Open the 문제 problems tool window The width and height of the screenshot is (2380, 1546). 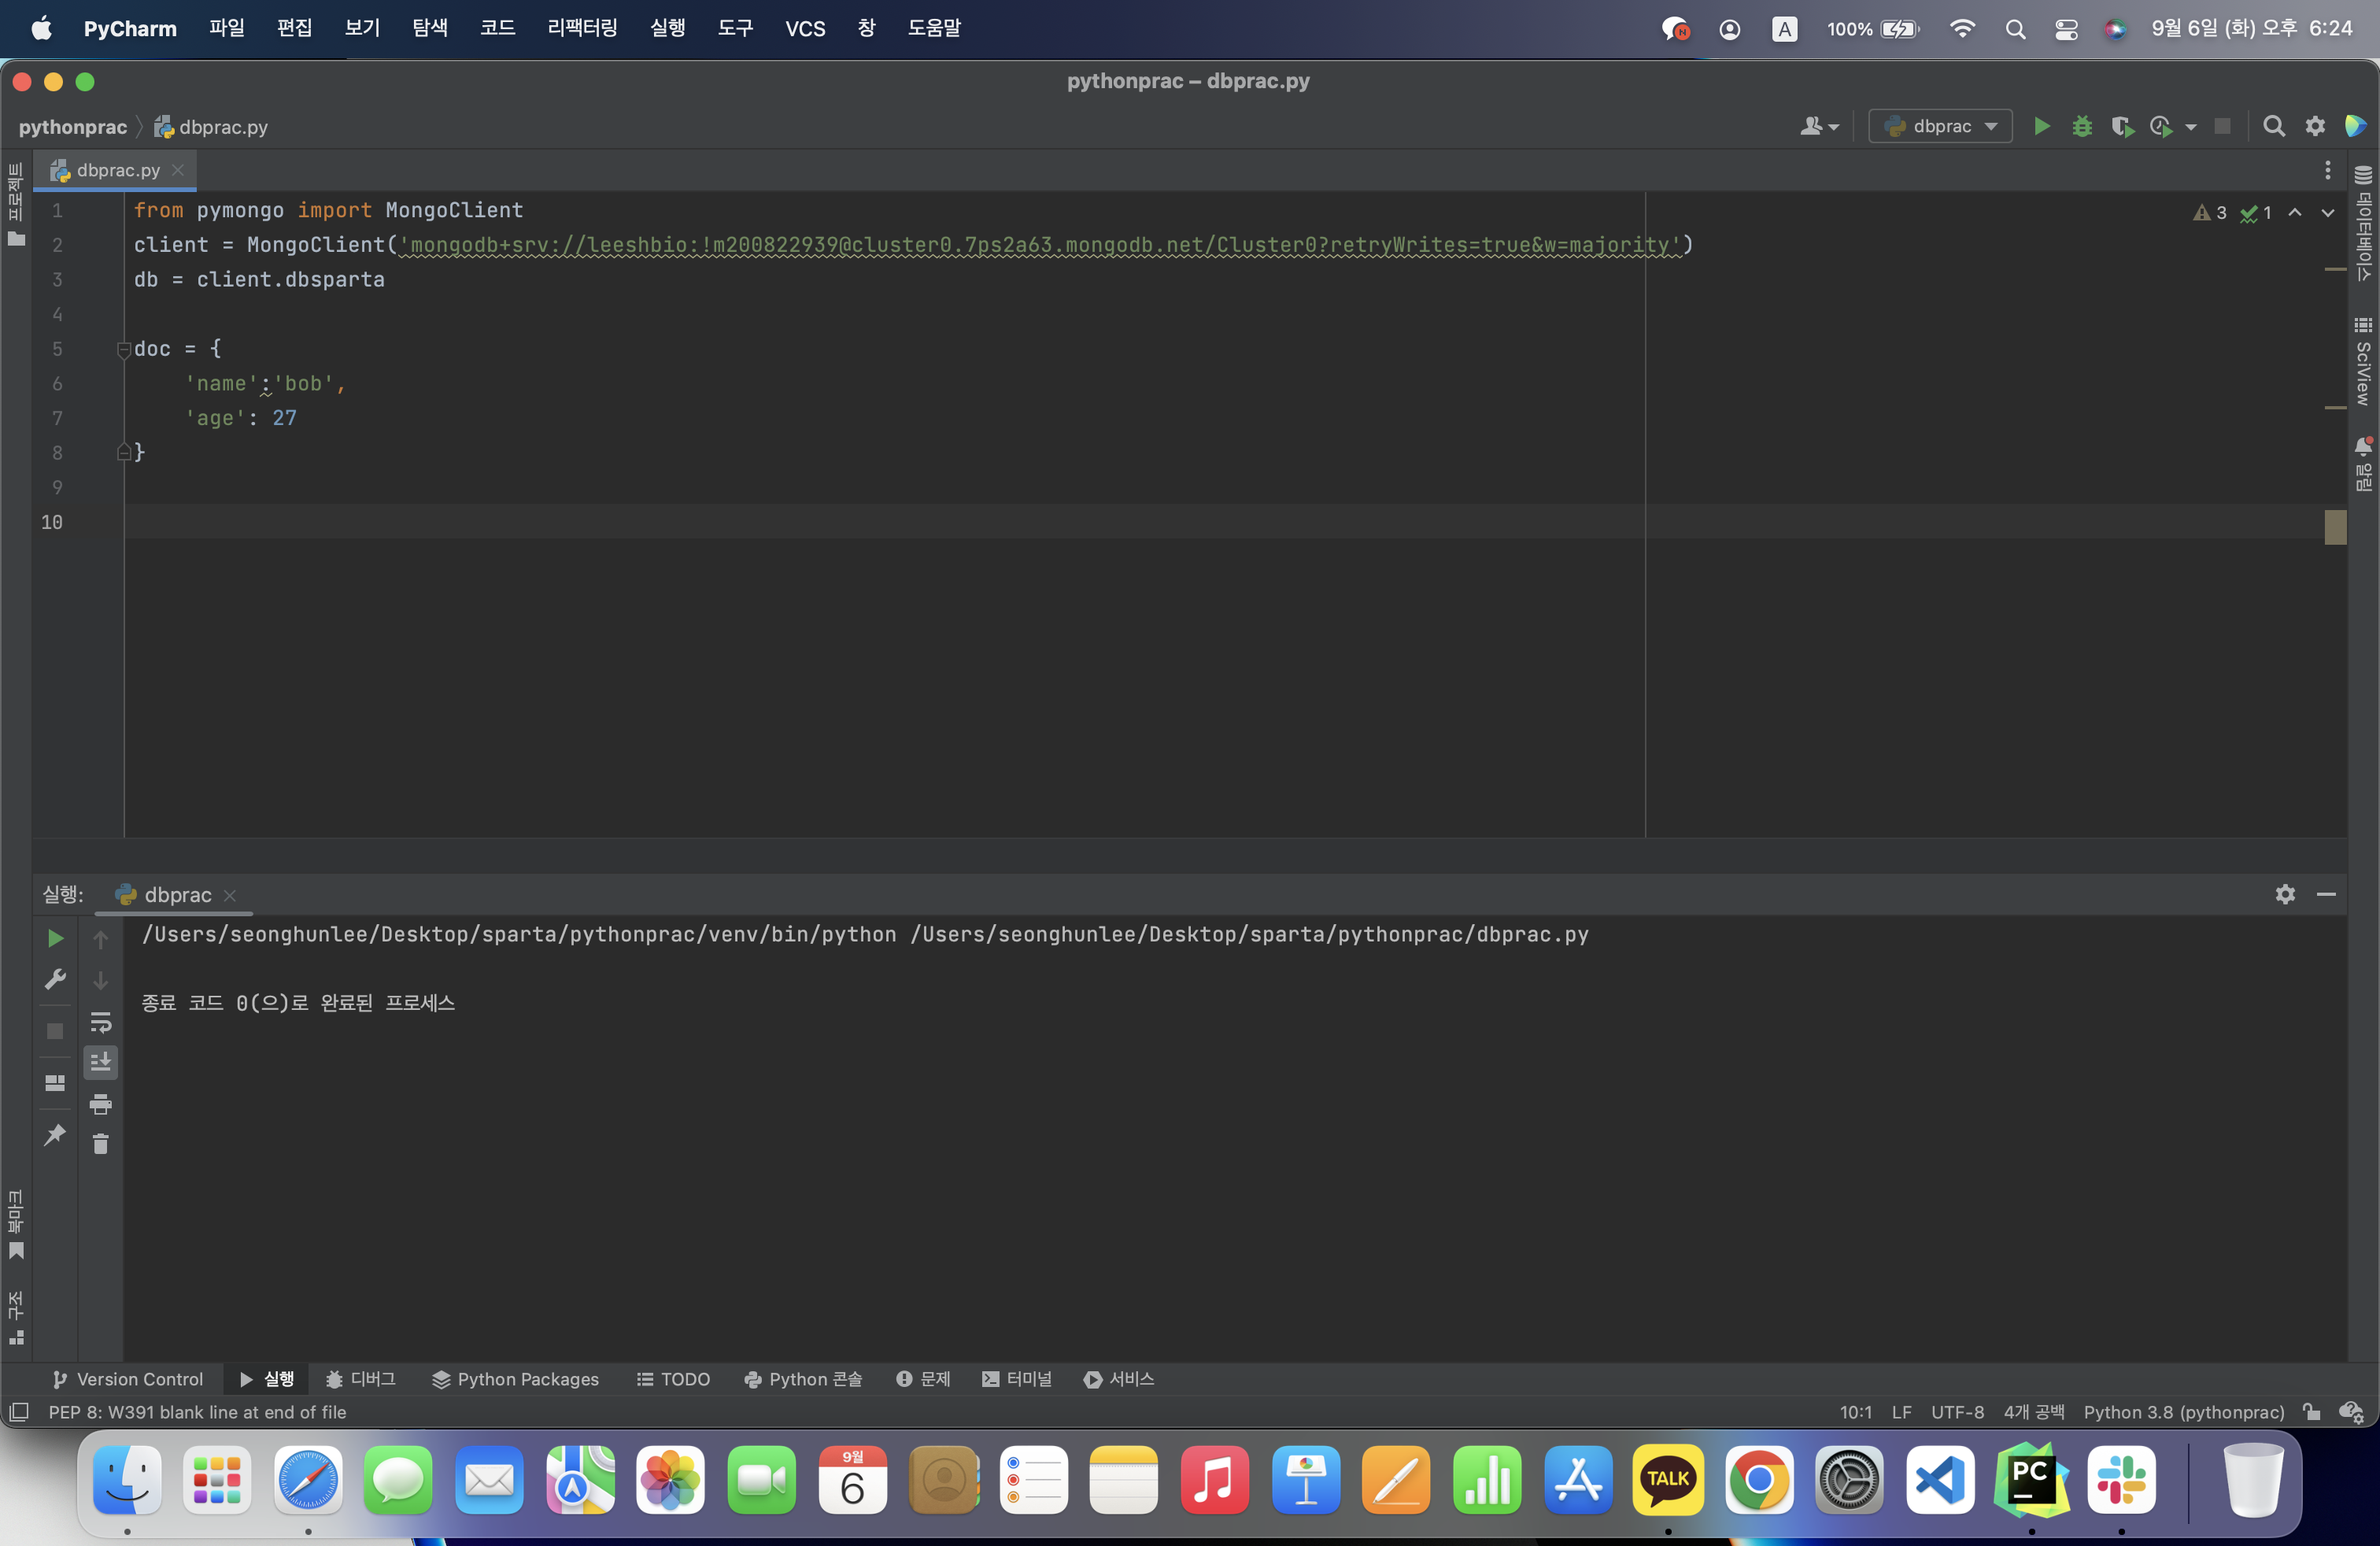pyautogui.click(x=923, y=1379)
